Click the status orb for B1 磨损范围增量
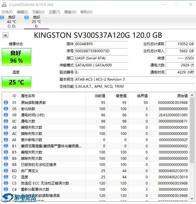This screenshot has height=204, width=196. 6,146
